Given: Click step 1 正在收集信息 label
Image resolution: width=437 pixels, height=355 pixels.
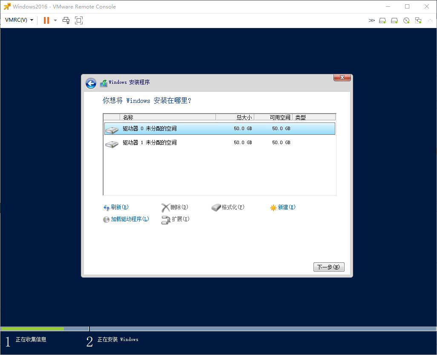Looking at the screenshot, I should (x=31, y=339).
